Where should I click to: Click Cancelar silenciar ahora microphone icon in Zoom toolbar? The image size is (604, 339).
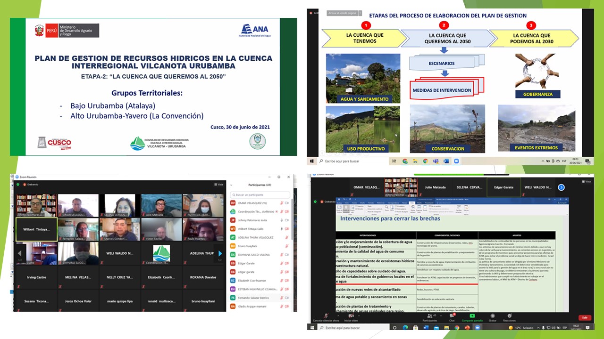(326, 316)
